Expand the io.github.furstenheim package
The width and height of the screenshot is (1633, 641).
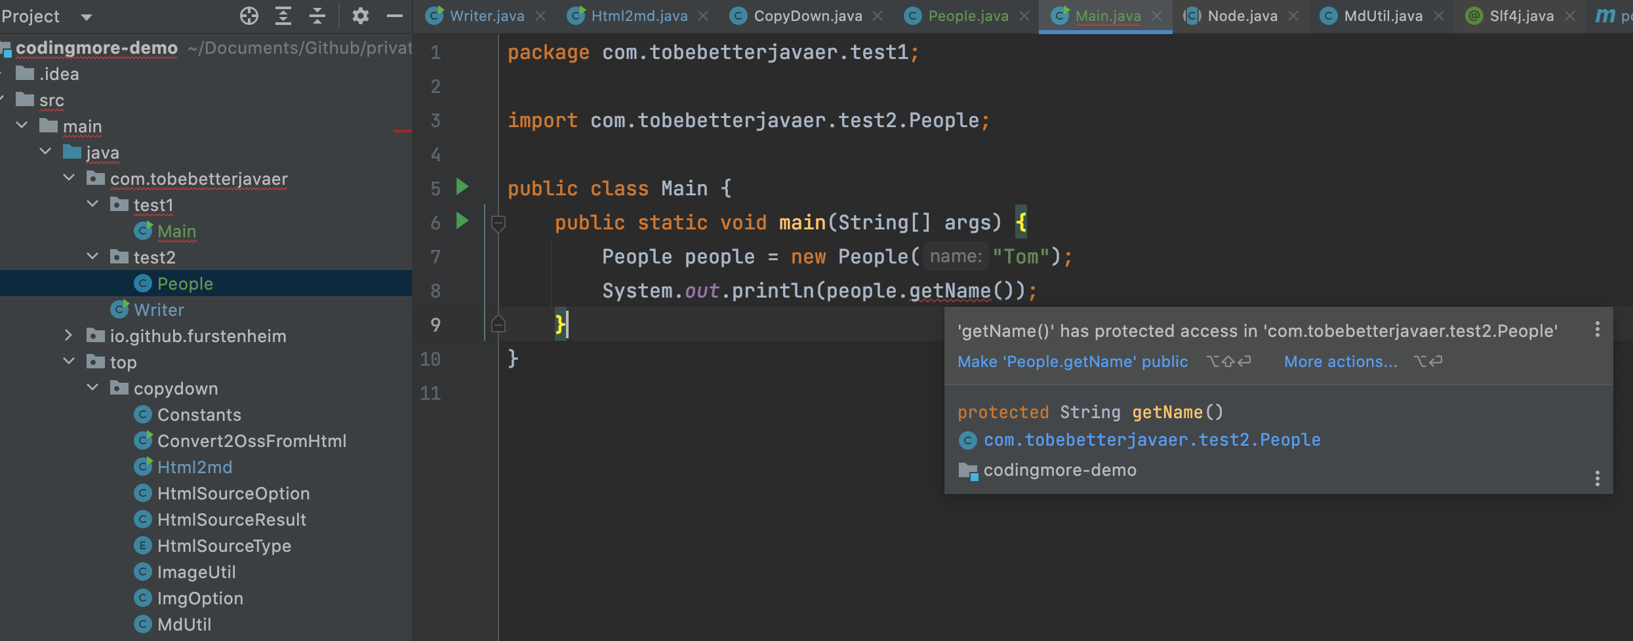[69, 336]
